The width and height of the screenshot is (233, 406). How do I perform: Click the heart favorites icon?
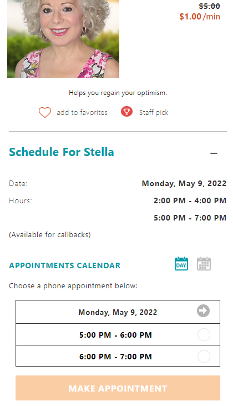45,112
